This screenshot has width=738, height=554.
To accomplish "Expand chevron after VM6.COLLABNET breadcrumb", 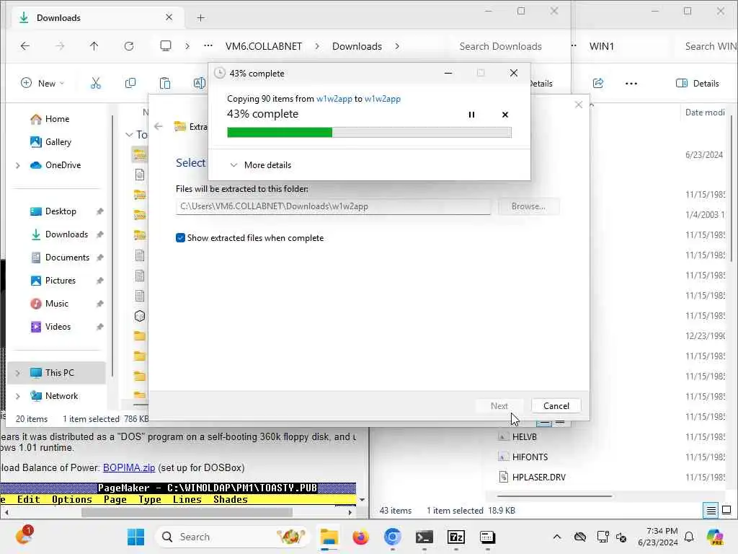I will (x=317, y=46).
